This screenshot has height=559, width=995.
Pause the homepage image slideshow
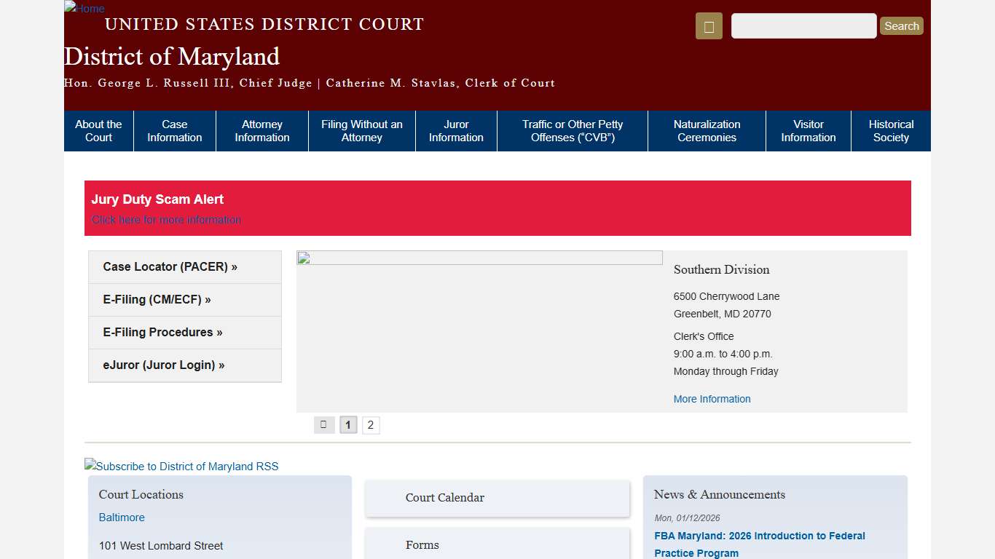click(323, 424)
